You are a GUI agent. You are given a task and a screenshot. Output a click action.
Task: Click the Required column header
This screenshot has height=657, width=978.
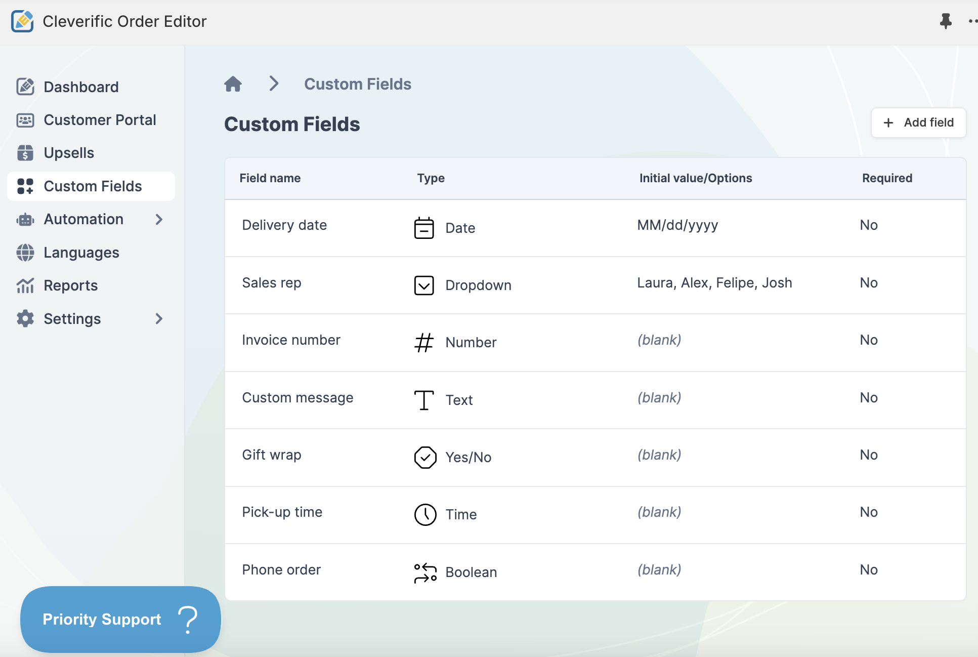click(x=887, y=178)
